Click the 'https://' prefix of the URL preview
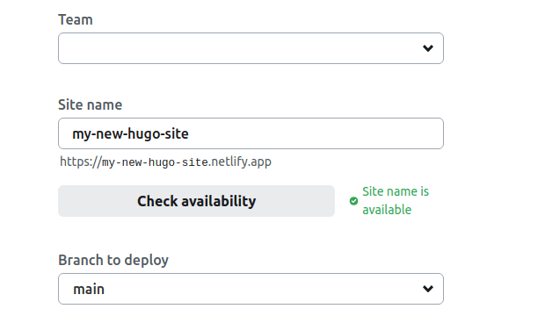Screen dimensions: 545x316 click(81, 162)
